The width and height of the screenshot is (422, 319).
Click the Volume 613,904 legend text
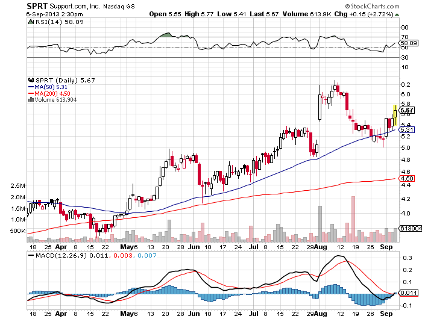click(55, 100)
